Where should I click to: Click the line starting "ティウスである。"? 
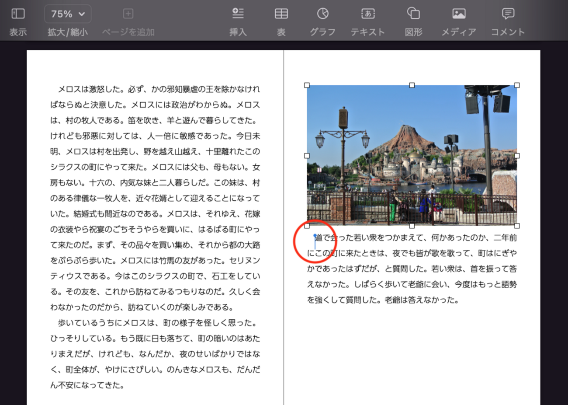(x=155, y=276)
